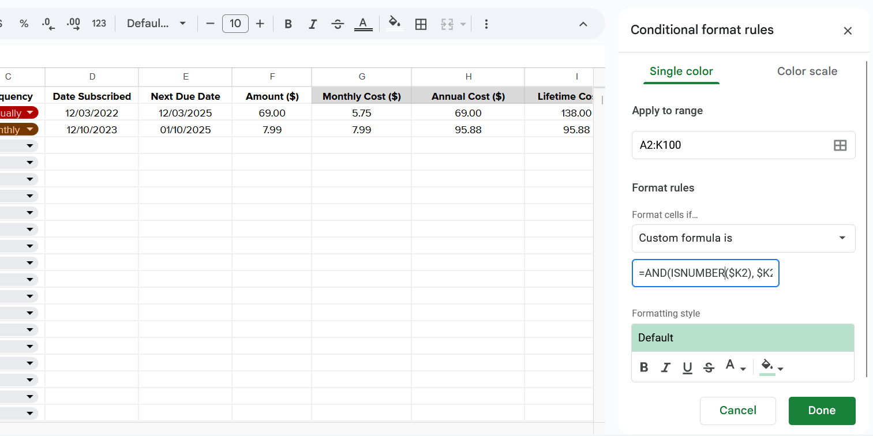Click the Next Due Date header cell
The image size is (873, 436).
coord(186,96)
